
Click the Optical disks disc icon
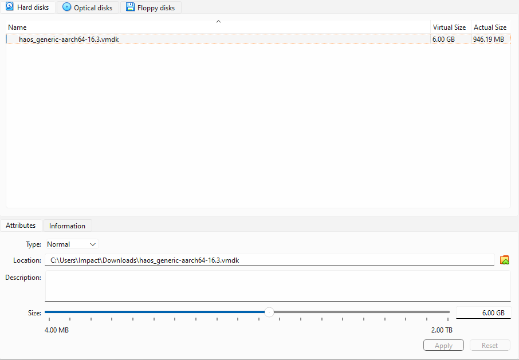point(67,7)
